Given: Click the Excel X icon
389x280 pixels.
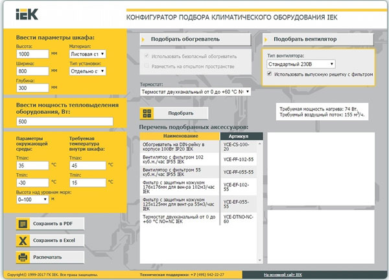Looking at the screenshot, I should (x=23, y=241).
